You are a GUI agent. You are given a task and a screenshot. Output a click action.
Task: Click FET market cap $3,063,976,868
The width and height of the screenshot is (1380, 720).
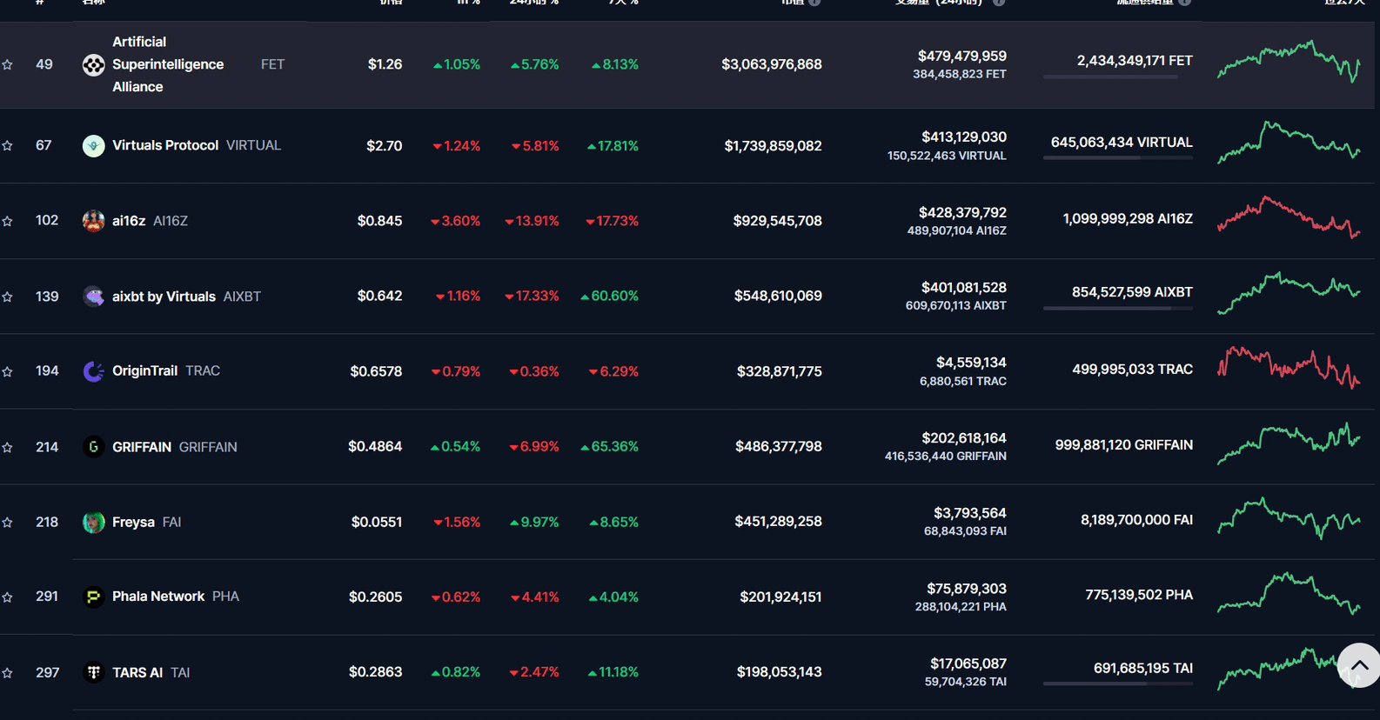point(772,64)
